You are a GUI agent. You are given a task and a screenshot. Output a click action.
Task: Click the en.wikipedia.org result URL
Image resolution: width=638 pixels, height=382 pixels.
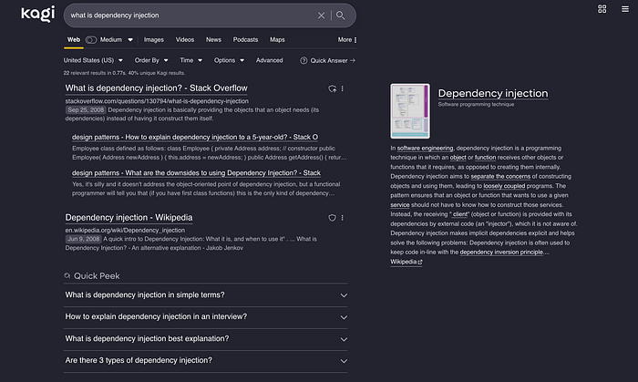[x=125, y=231]
